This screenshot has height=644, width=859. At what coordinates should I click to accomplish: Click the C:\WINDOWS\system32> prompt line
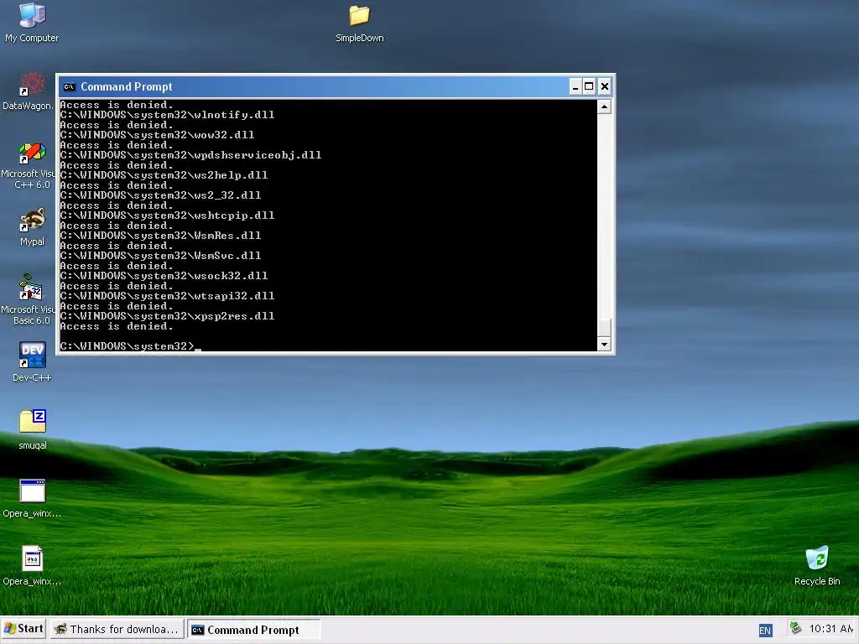coord(128,346)
